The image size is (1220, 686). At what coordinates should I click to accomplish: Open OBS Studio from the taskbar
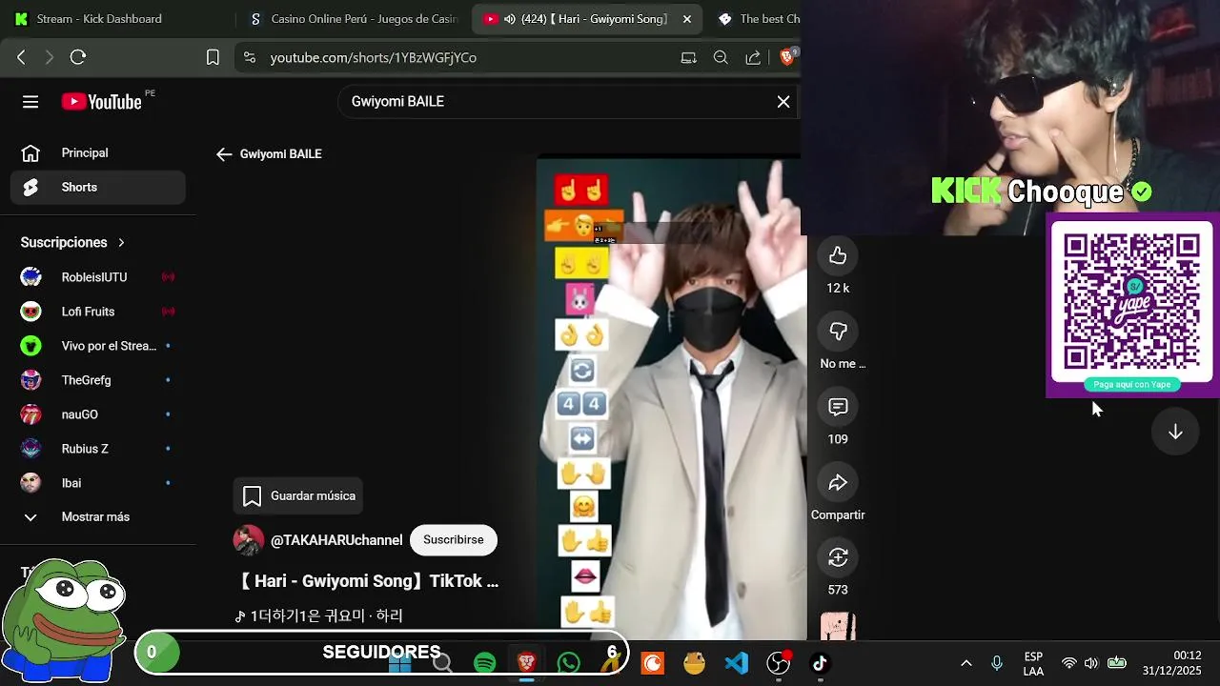click(779, 662)
